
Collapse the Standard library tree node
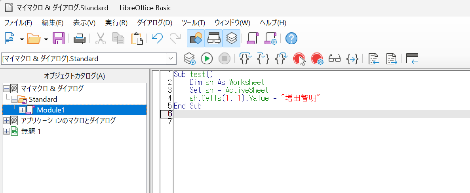14,99
